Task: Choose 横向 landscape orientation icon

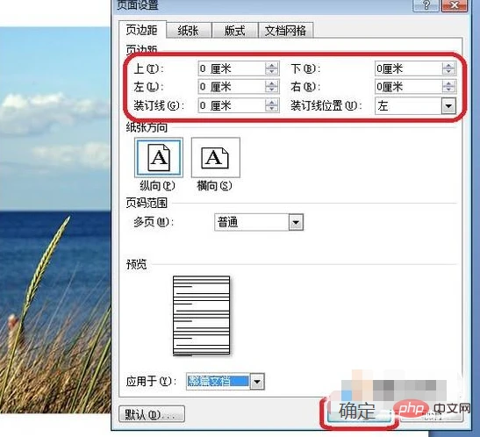Action: pos(216,158)
